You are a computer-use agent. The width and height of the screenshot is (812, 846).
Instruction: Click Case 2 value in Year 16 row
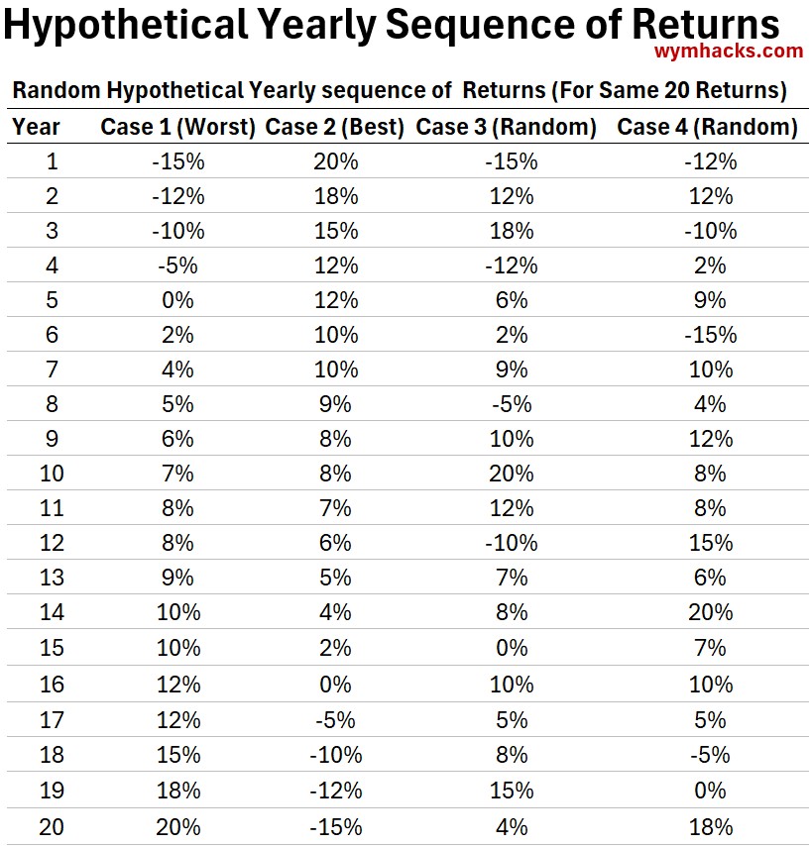coord(335,684)
